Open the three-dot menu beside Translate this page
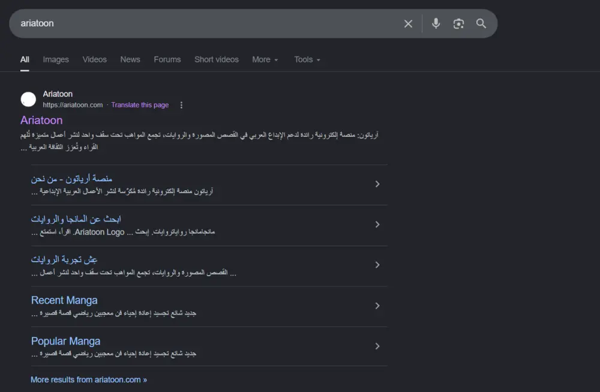This screenshot has width=600, height=392. (181, 105)
